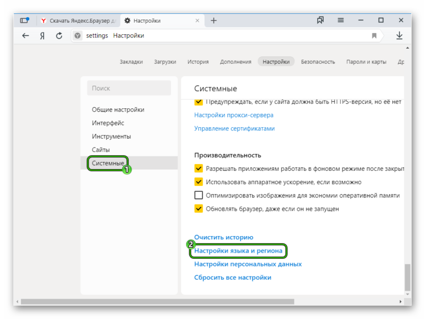The height and width of the screenshot is (319, 425).
Task: Enable 'Оптимизировать изображения' checkbox
Action: click(x=199, y=195)
